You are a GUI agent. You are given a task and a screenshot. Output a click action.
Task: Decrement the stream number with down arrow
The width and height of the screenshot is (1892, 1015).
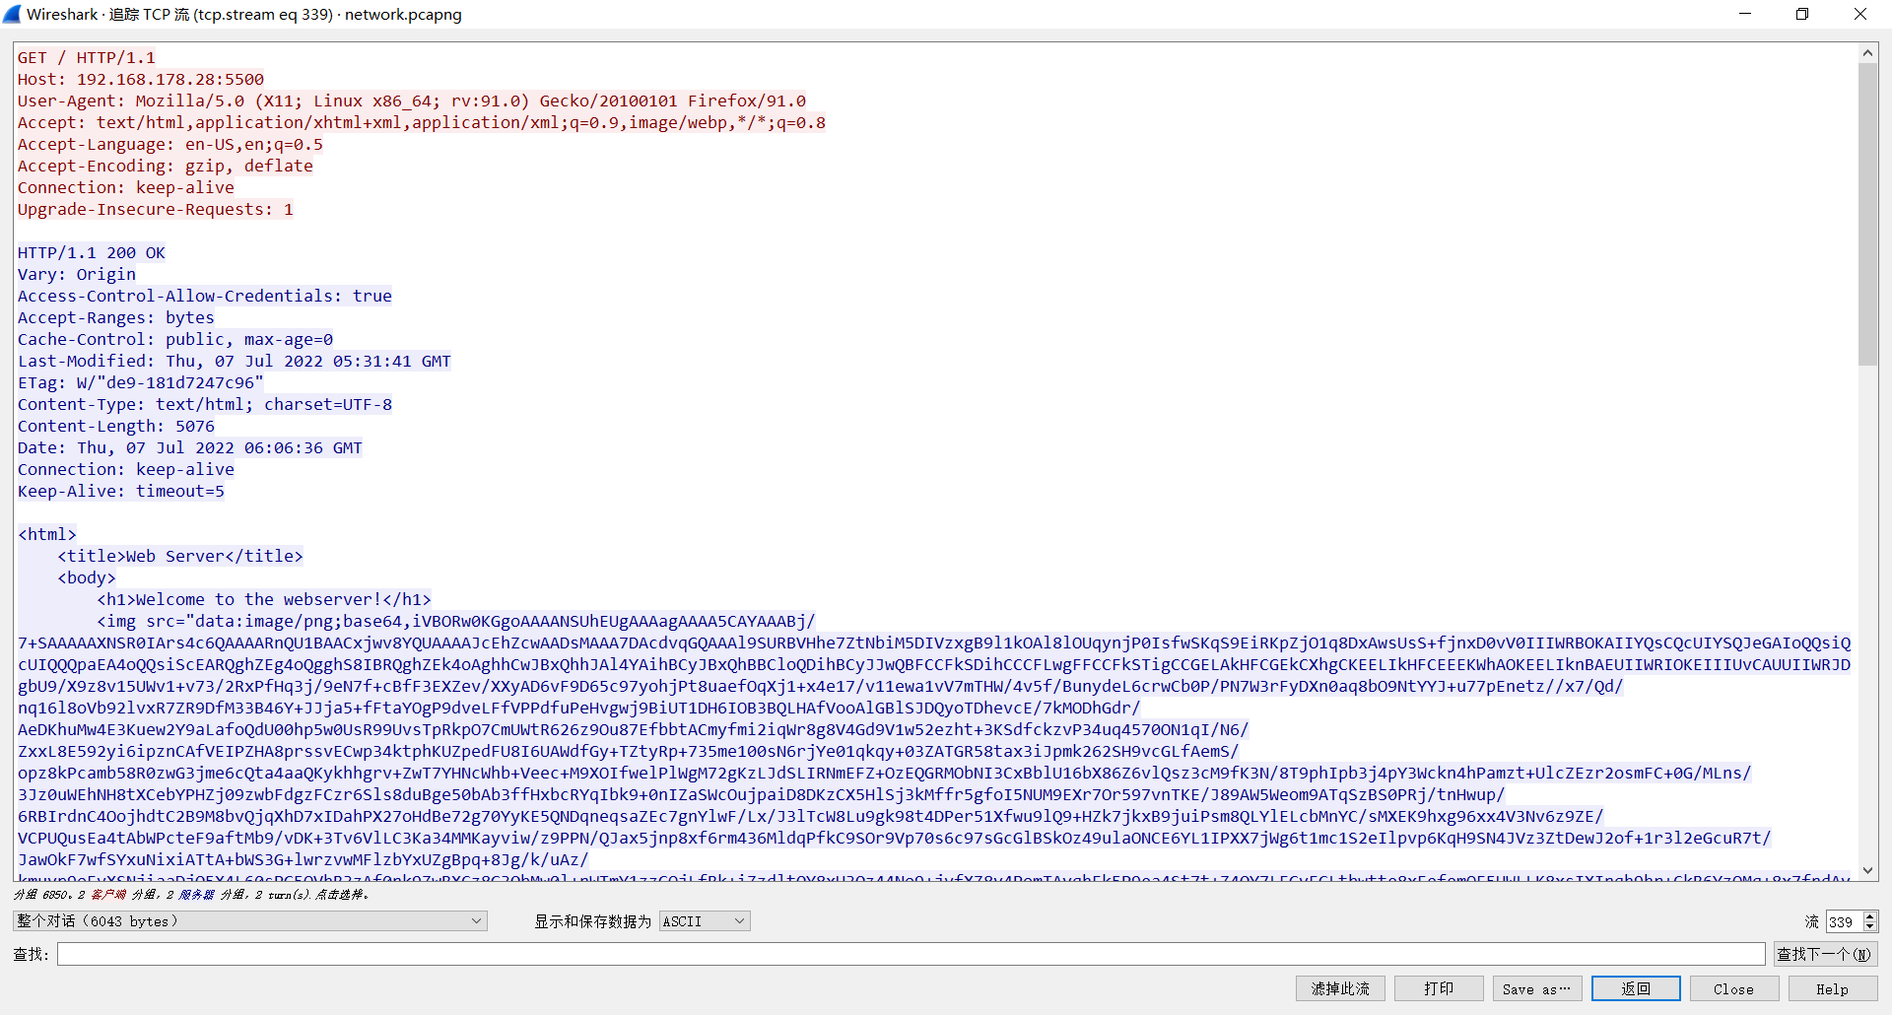1870,927
